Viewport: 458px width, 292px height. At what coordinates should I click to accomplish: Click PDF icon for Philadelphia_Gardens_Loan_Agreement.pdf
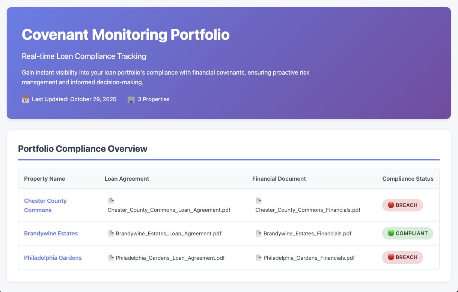click(x=111, y=258)
